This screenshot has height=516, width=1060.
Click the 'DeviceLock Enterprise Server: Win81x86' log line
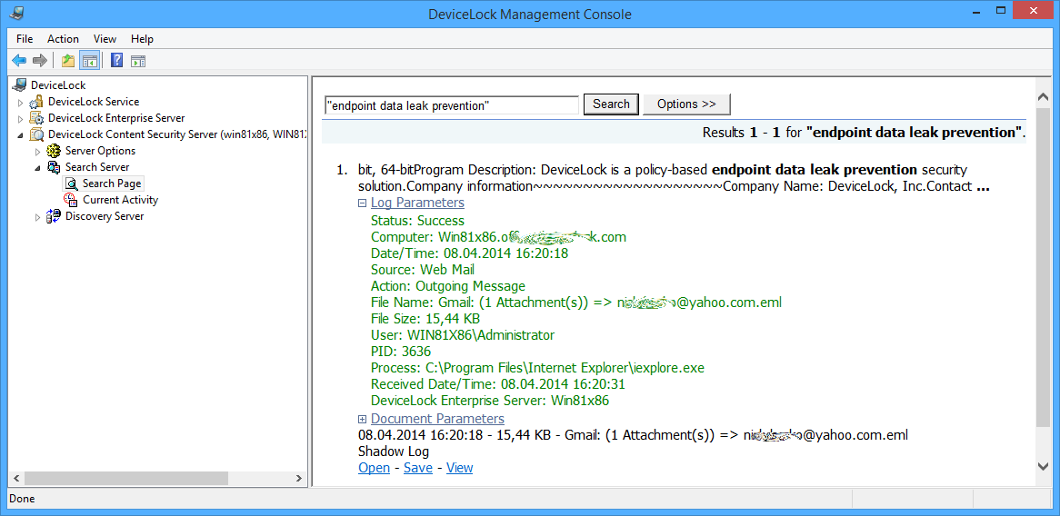pyautogui.click(x=490, y=401)
